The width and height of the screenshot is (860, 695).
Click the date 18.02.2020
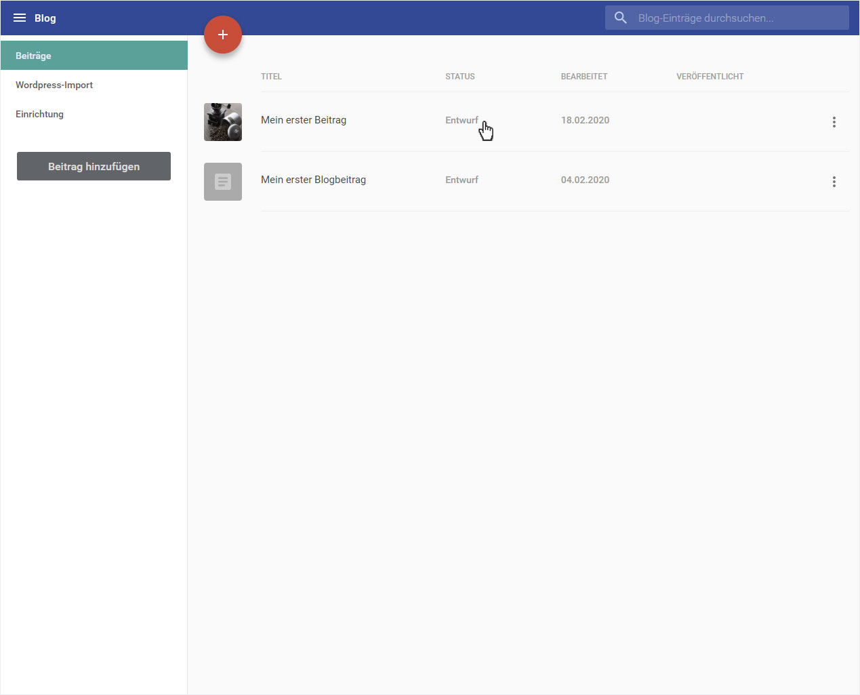[x=585, y=120]
